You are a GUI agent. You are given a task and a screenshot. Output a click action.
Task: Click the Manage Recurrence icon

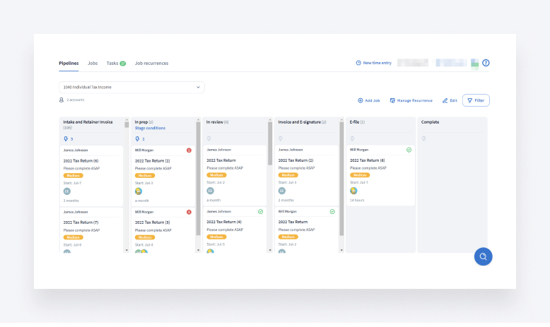(x=392, y=101)
